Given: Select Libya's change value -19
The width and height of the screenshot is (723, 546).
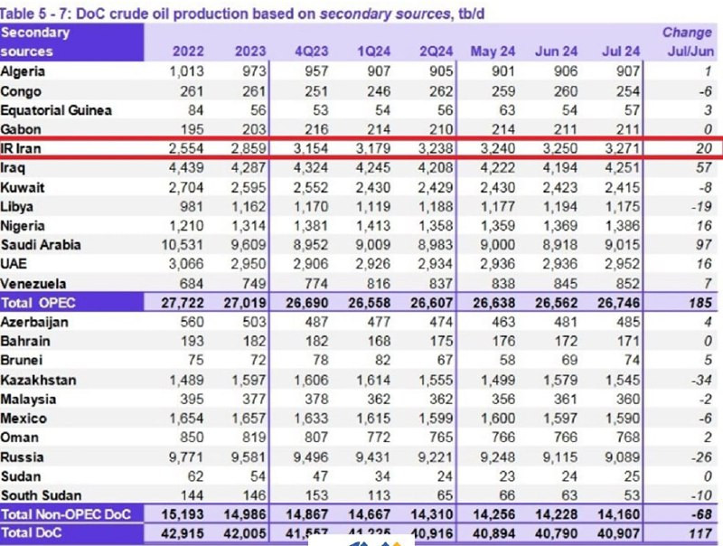Looking at the screenshot, I should point(701,206).
